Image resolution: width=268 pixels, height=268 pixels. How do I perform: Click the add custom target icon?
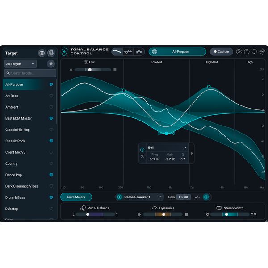tap(51, 53)
